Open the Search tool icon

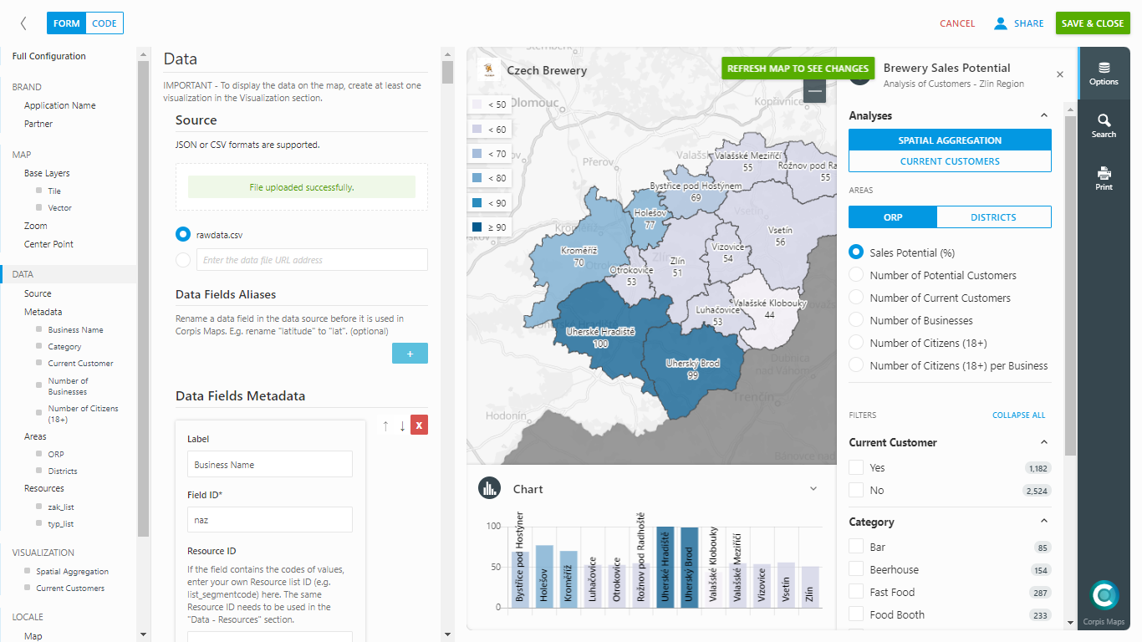pyautogui.click(x=1104, y=120)
